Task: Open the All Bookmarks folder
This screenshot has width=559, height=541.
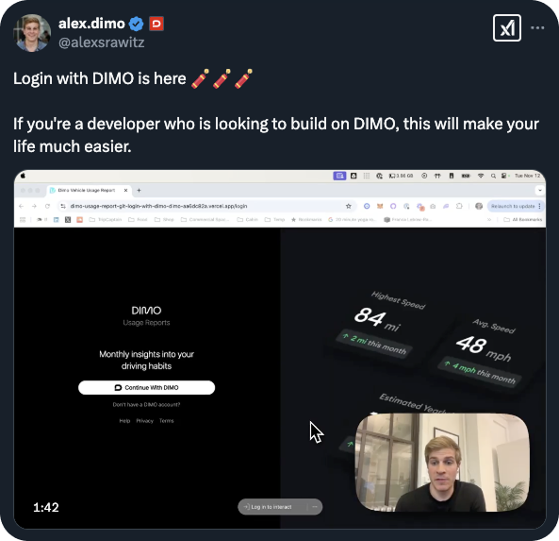Action: point(522,220)
